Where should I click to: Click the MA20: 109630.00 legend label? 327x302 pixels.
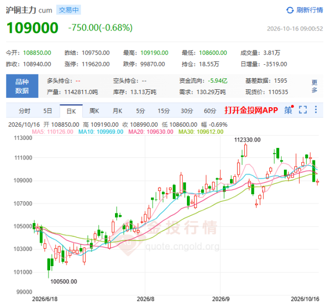[151, 132]
